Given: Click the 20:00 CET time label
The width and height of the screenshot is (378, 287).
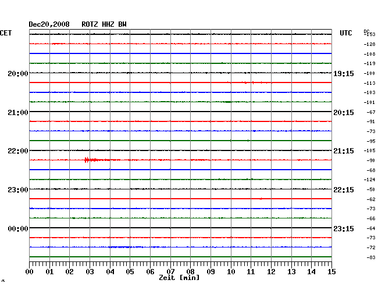Looking at the screenshot, I should tap(18, 74).
